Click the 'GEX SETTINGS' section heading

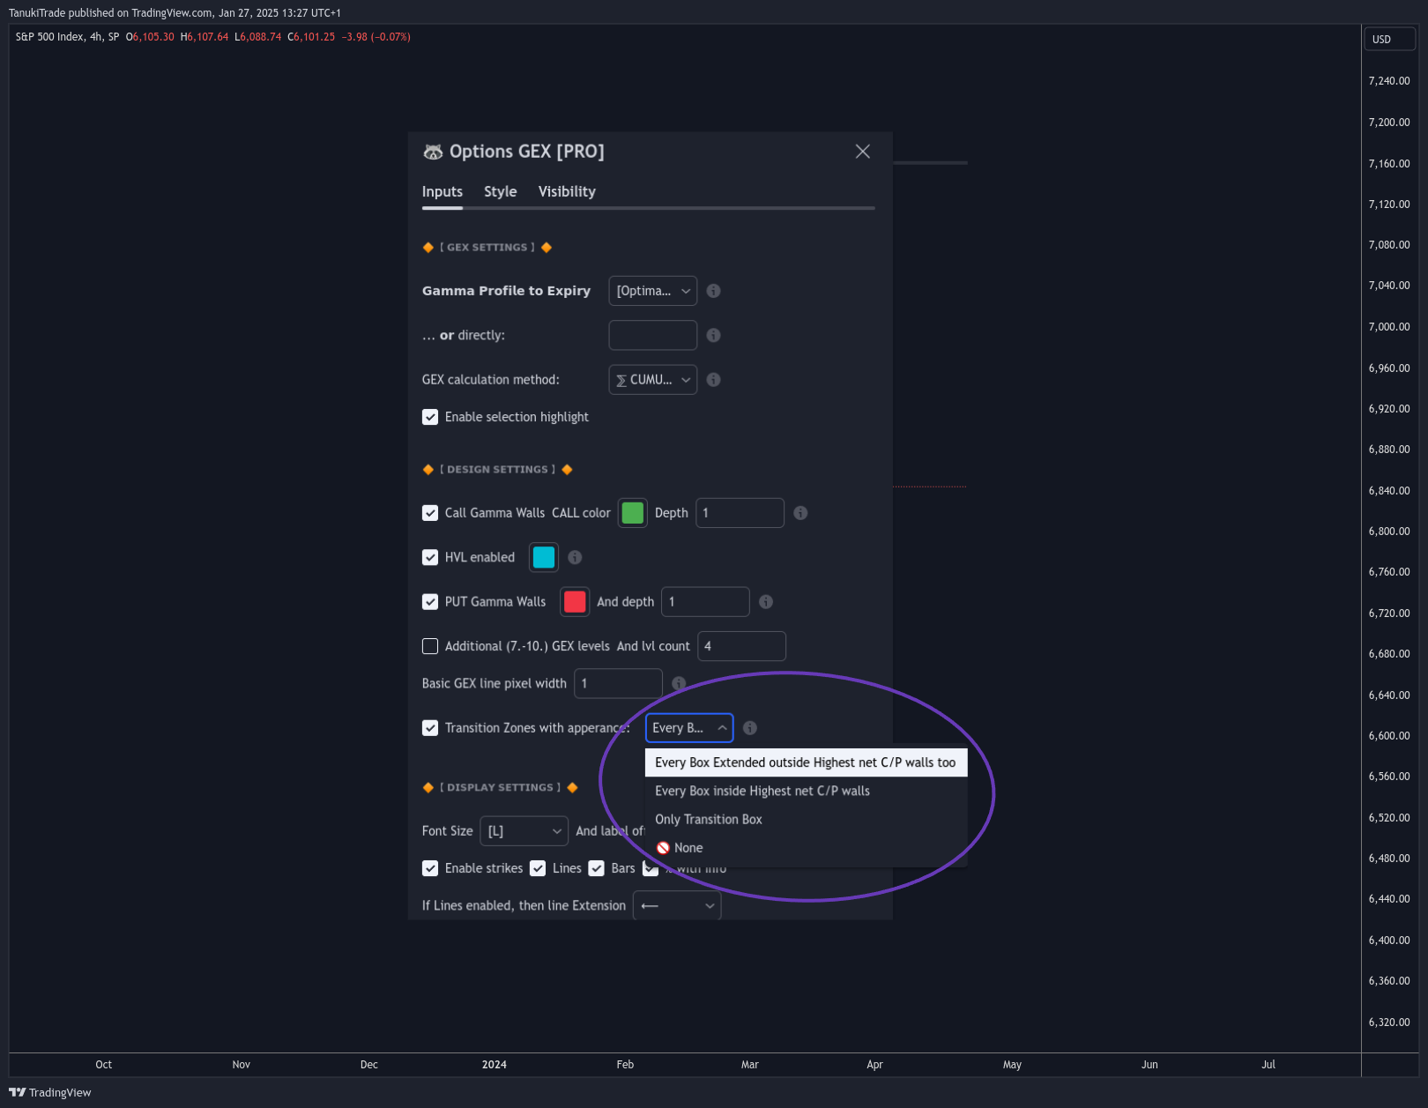[x=487, y=248]
